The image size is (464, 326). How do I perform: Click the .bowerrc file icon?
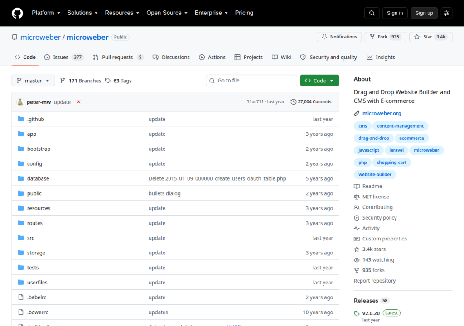[20, 312]
